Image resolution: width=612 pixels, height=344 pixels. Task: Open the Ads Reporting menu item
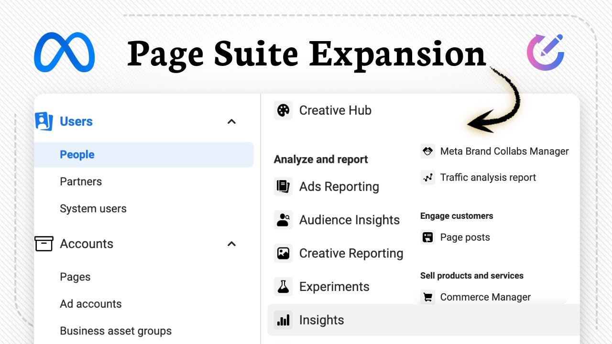[339, 187]
